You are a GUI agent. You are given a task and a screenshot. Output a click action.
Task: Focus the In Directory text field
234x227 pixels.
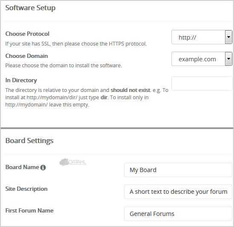(202, 83)
